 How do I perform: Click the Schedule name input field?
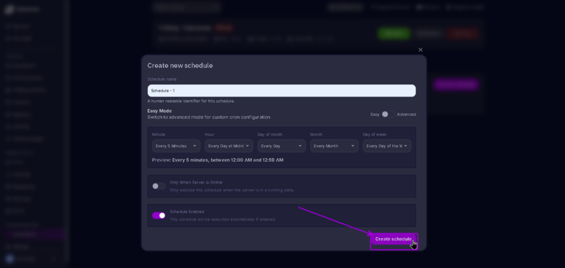point(281,90)
